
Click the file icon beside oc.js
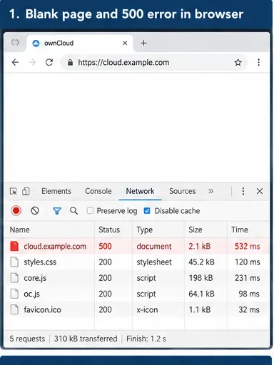14,294
